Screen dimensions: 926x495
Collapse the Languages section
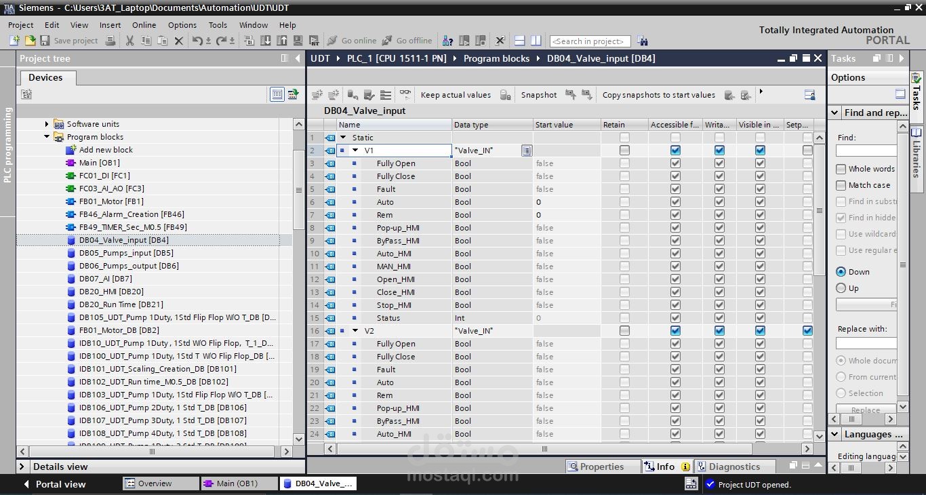coord(834,435)
